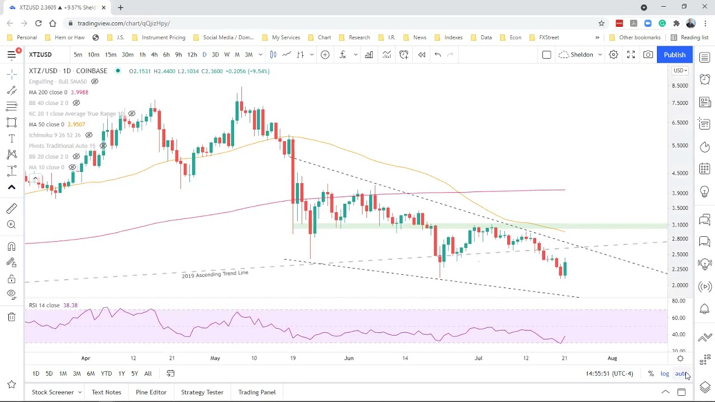Toggle visibility of Ichimoku 9 26 52 26
Screen dimensions: 715x402
click(x=89, y=135)
